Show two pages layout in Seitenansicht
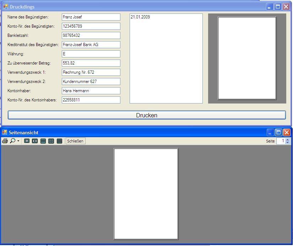293x246 pixels. (35, 141)
